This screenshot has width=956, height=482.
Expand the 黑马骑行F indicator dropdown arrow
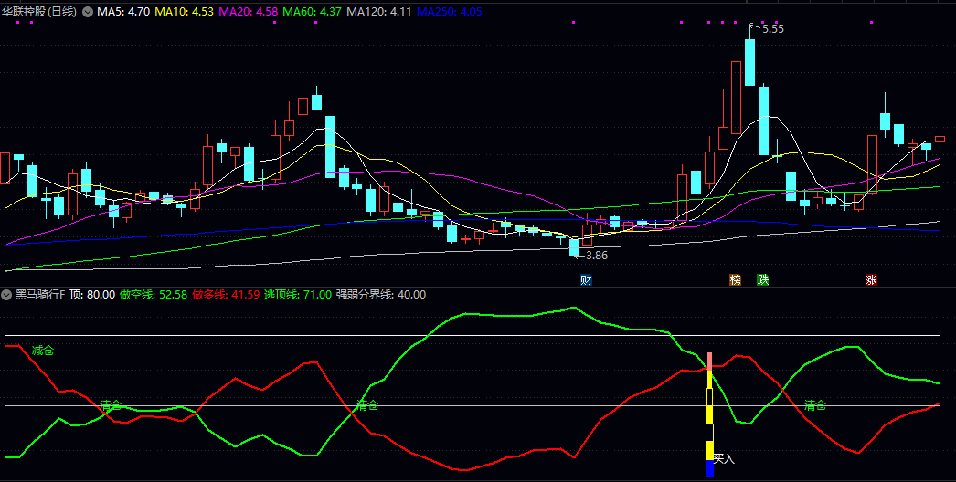pyautogui.click(x=7, y=295)
